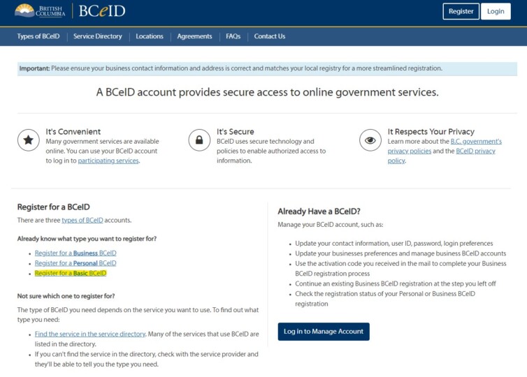527x377 pixels.
Task: Click the It's Convenient heading
Action: [x=73, y=131]
